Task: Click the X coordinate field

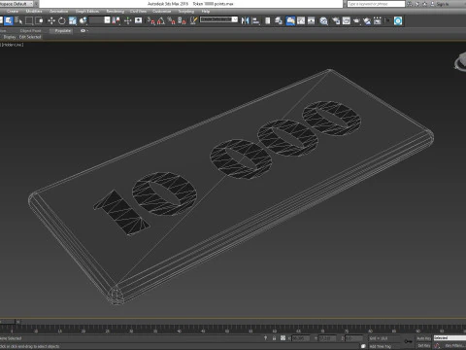Action: tap(301, 338)
